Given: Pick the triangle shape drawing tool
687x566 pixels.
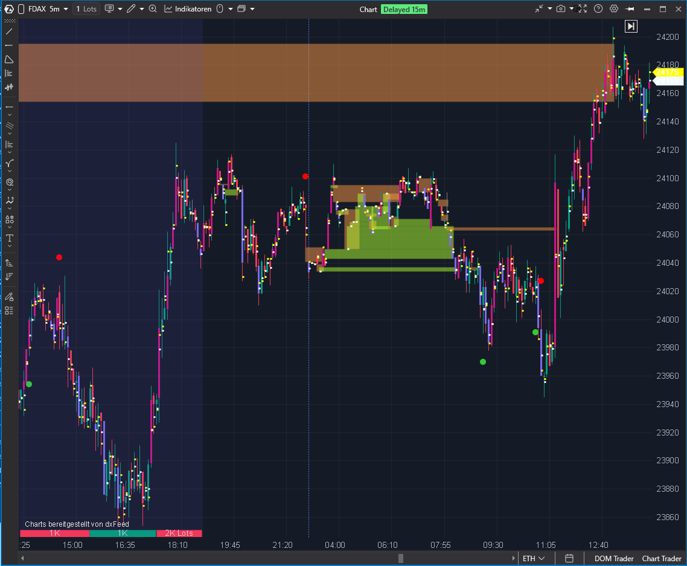Looking at the screenshot, I should coord(9,59).
